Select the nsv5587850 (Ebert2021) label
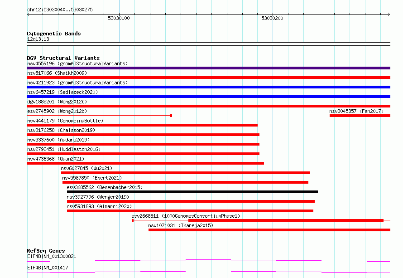The image size is (403, 278). point(92,178)
